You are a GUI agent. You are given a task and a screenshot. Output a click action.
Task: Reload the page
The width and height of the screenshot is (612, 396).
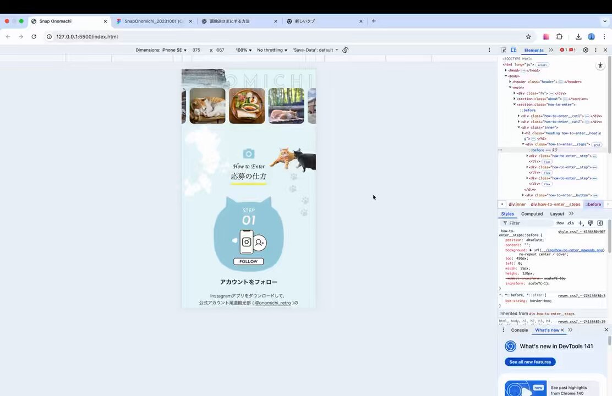point(34,37)
